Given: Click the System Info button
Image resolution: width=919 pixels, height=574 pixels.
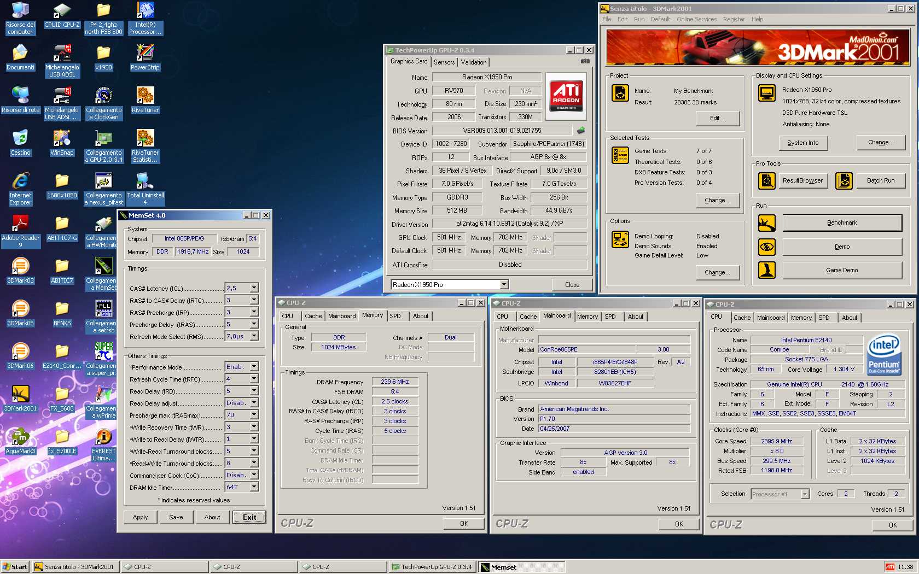Looking at the screenshot, I should tap(803, 143).
